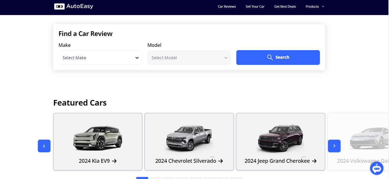
Task: Select Sell Your Car in the navbar
Action: point(255,6)
